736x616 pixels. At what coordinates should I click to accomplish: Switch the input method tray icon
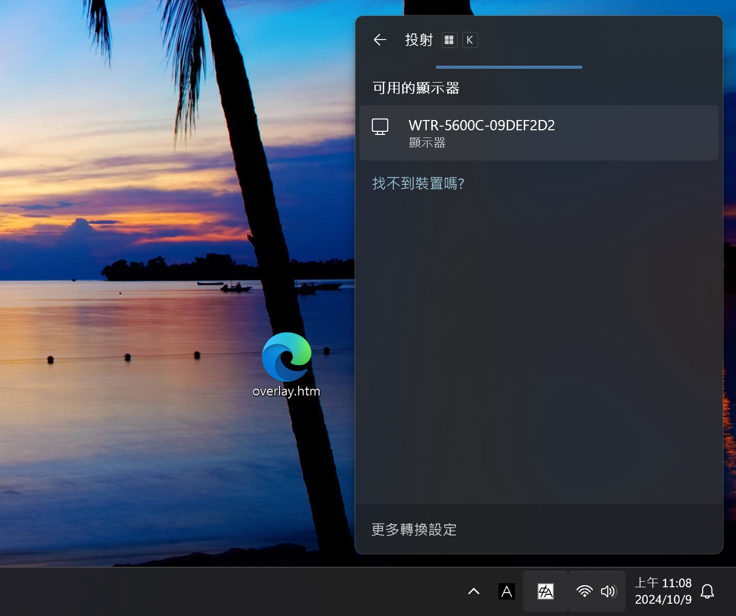(545, 591)
